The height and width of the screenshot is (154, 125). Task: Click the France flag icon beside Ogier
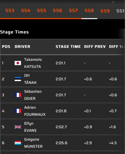[18, 95]
